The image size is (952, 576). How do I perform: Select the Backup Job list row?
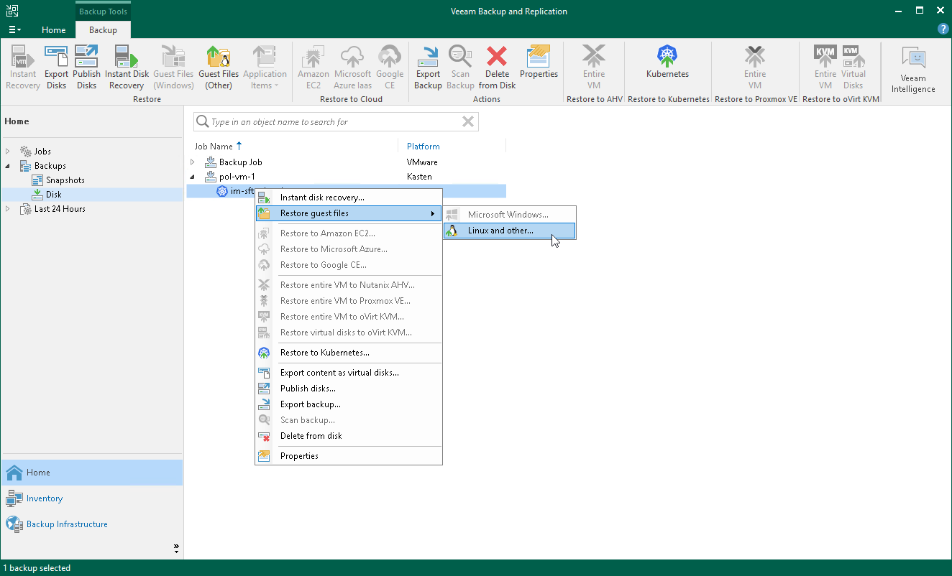click(347, 162)
